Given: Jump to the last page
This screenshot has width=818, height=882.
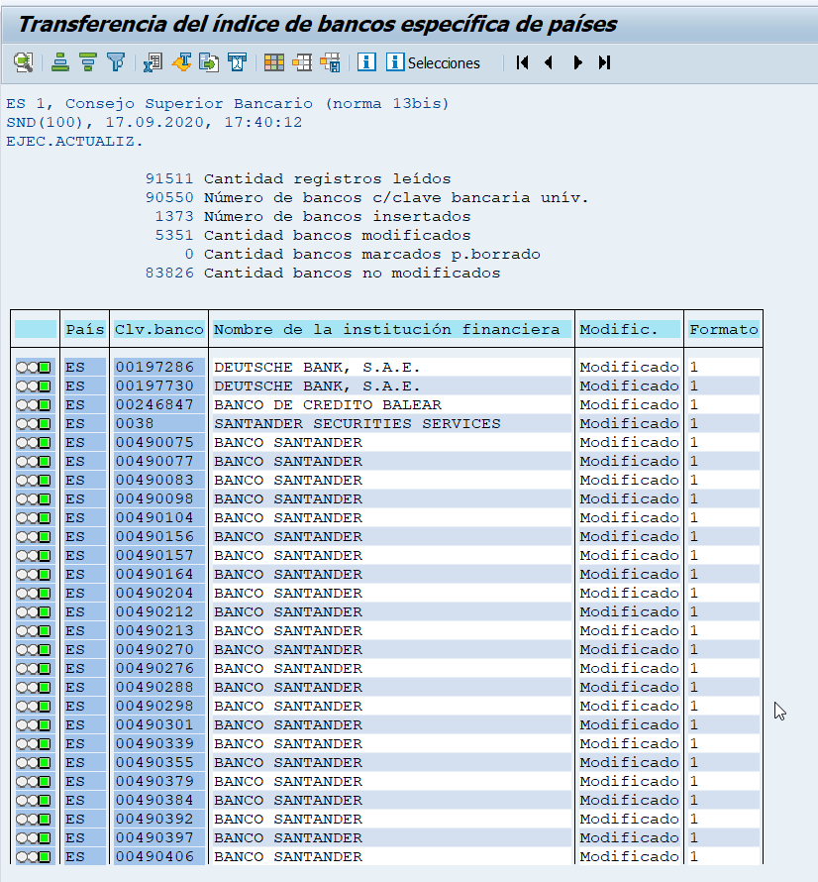Looking at the screenshot, I should point(604,62).
